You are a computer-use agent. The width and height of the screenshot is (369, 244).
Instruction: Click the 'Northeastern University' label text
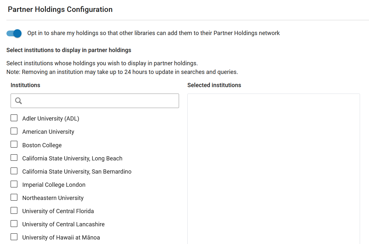[x=53, y=198]
